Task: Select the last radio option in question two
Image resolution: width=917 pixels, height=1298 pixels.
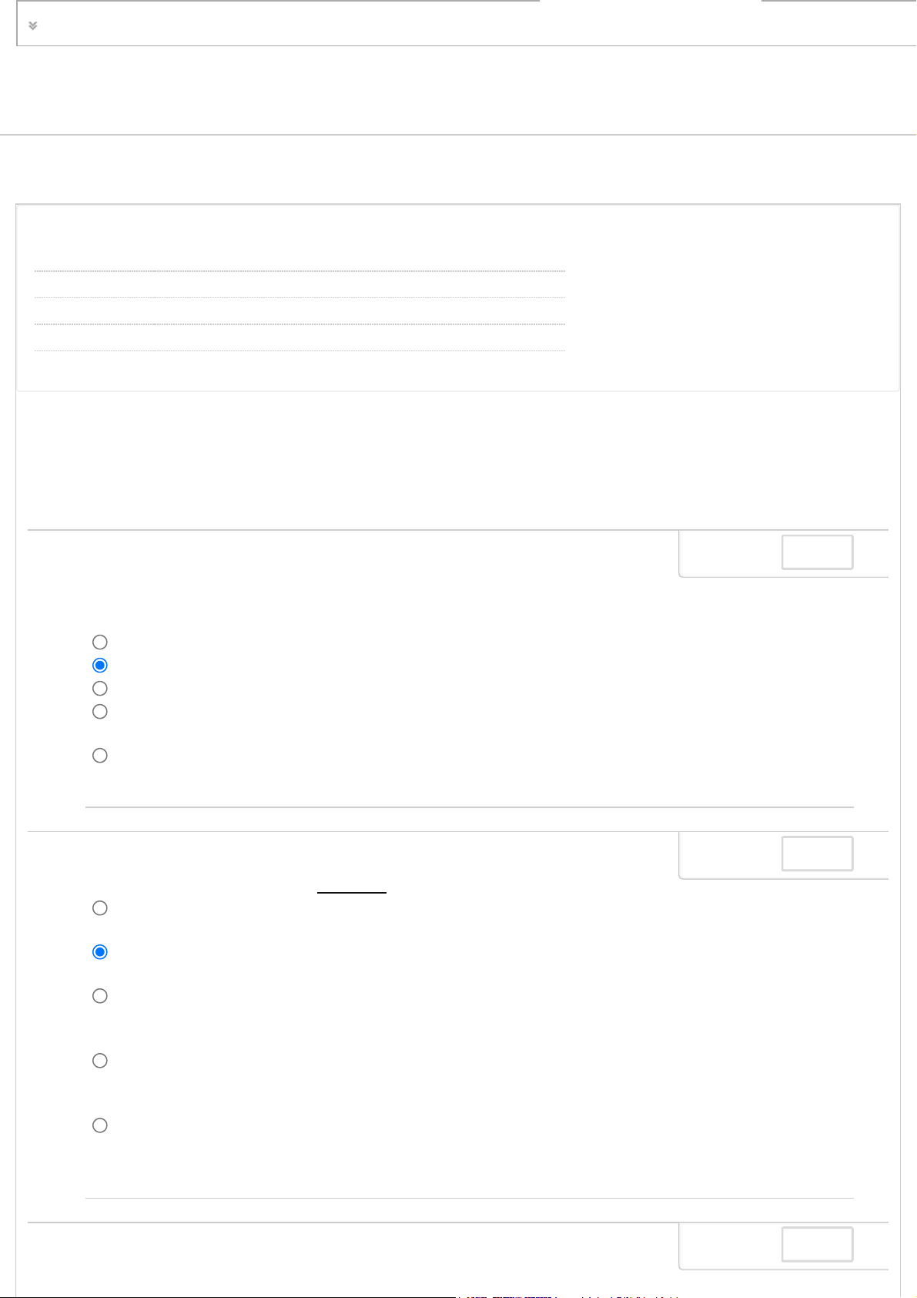Action: click(99, 1125)
